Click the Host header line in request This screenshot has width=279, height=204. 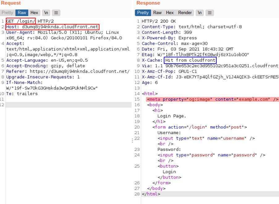point(53,27)
